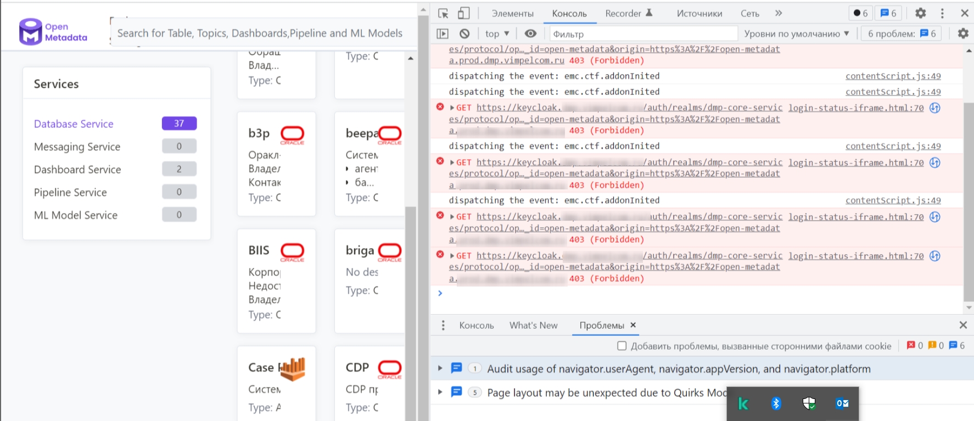Click the Open Metadata logo

tap(53, 32)
